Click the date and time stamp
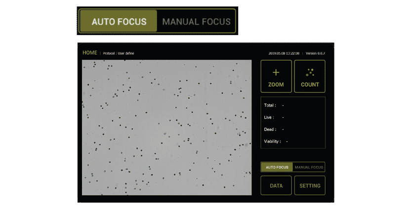Screen dimensions: 411x209 284,53
